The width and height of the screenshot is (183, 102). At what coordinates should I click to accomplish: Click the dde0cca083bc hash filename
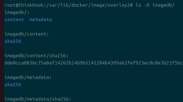pyautogui.click(x=94, y=63)
